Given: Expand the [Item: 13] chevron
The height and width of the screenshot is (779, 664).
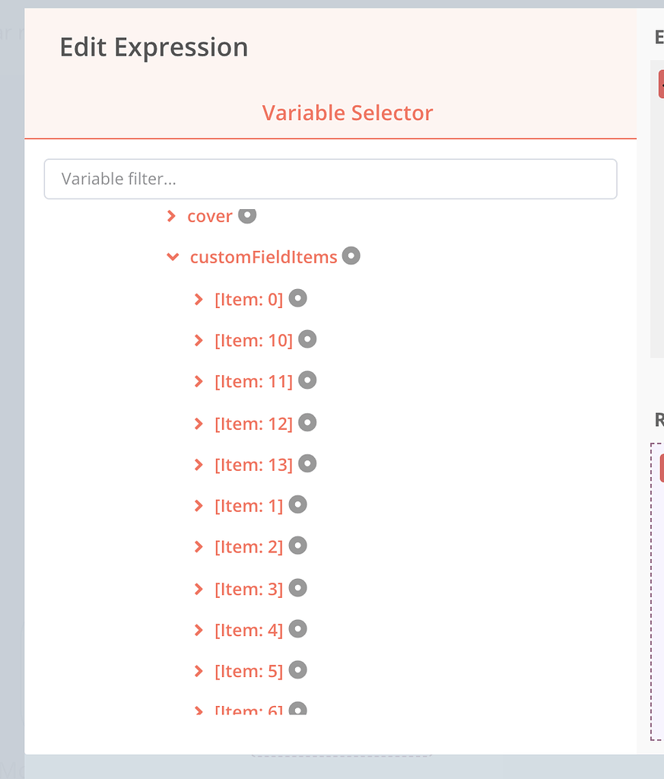Looking at the screenshot, I should [199, 464].
